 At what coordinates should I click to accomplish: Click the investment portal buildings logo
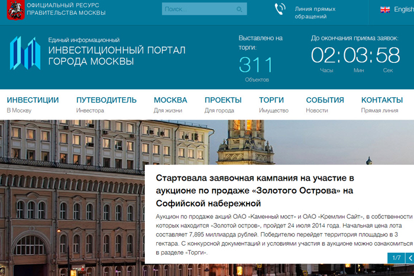point(25,53)
